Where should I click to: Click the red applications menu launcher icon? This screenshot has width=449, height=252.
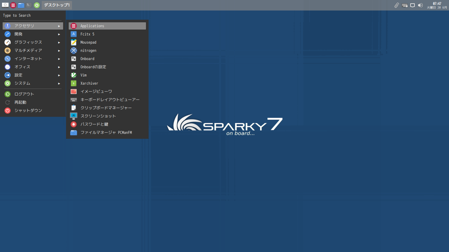pos(13,5)
